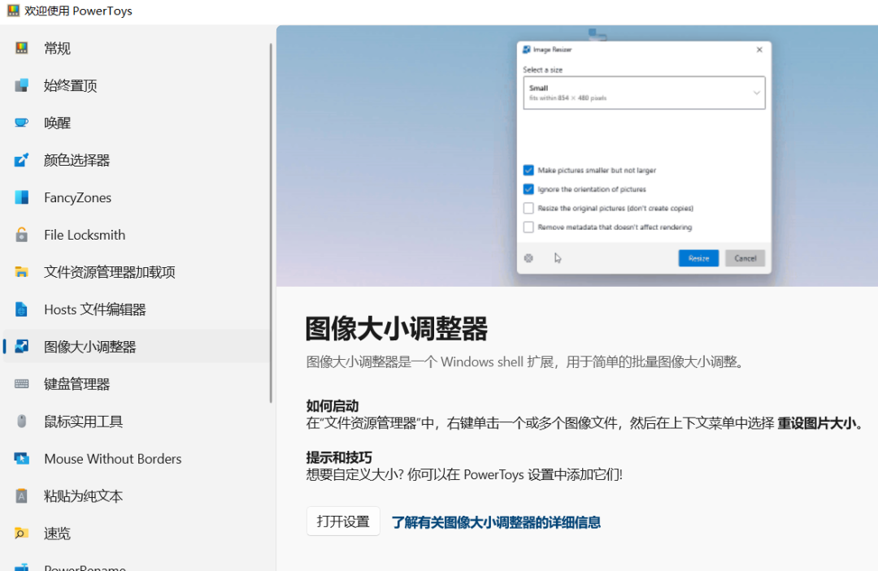Toggle 'Make pictures smaller but not larger' checkbox
The image size is (878, 571).
[x=528, y=170]
